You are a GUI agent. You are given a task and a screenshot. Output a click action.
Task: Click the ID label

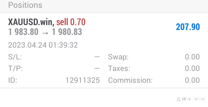pyautogui.click(x=13, y=80)
